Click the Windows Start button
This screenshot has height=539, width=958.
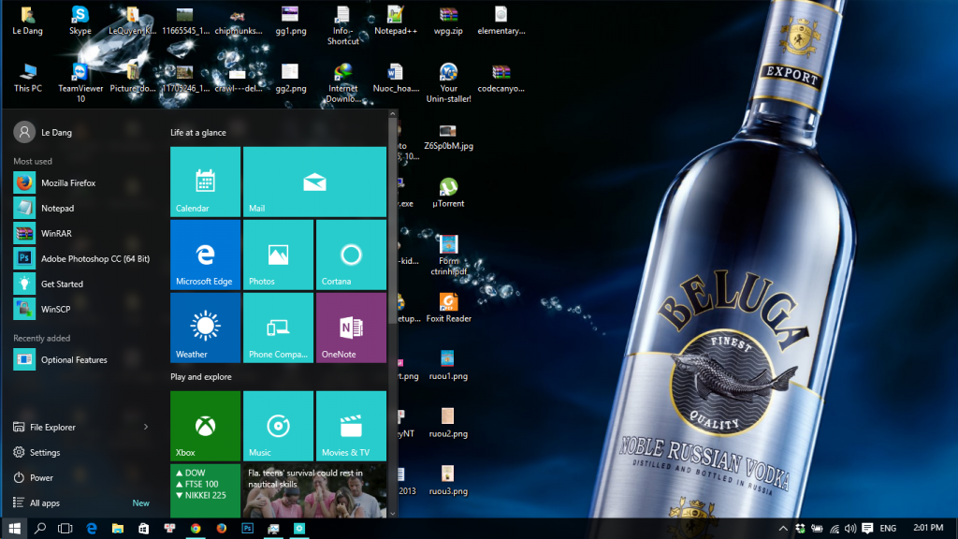click(14, 529)
